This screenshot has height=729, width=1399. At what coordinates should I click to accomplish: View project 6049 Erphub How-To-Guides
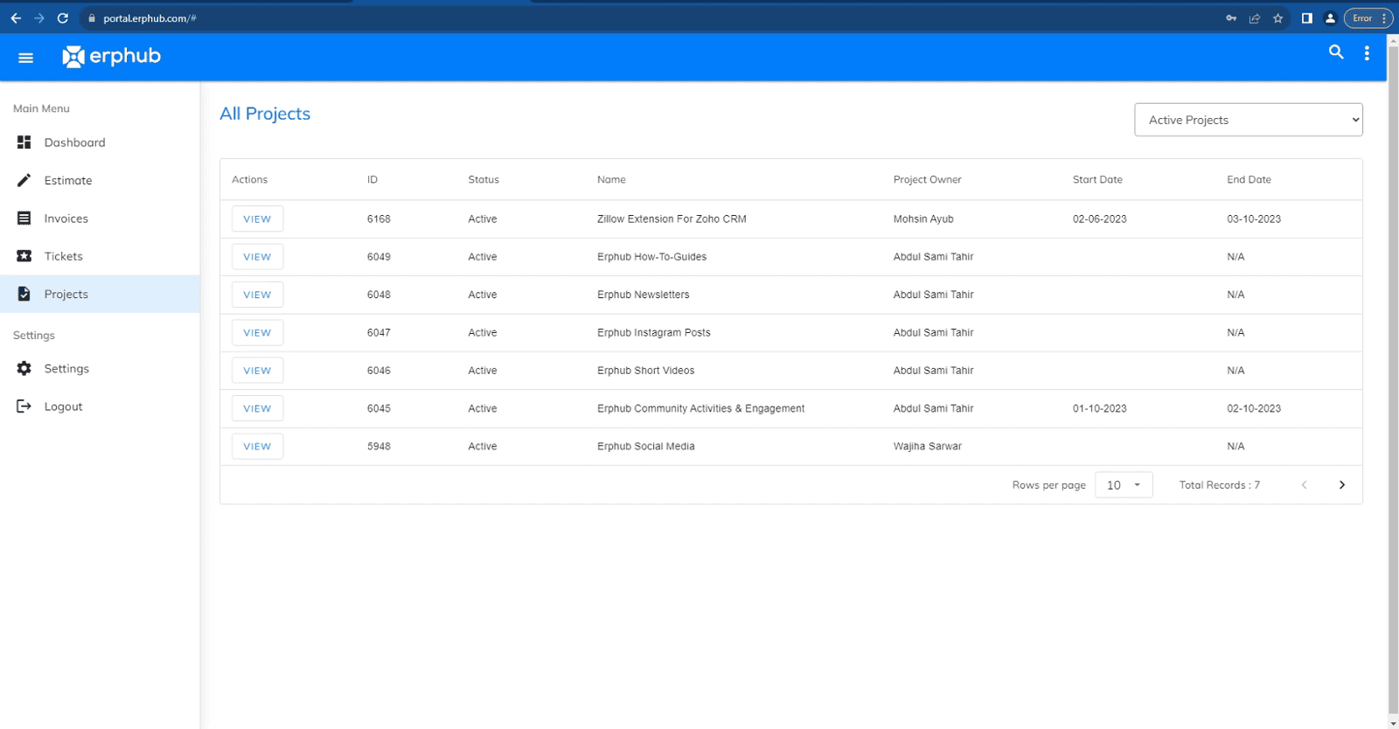257,257
